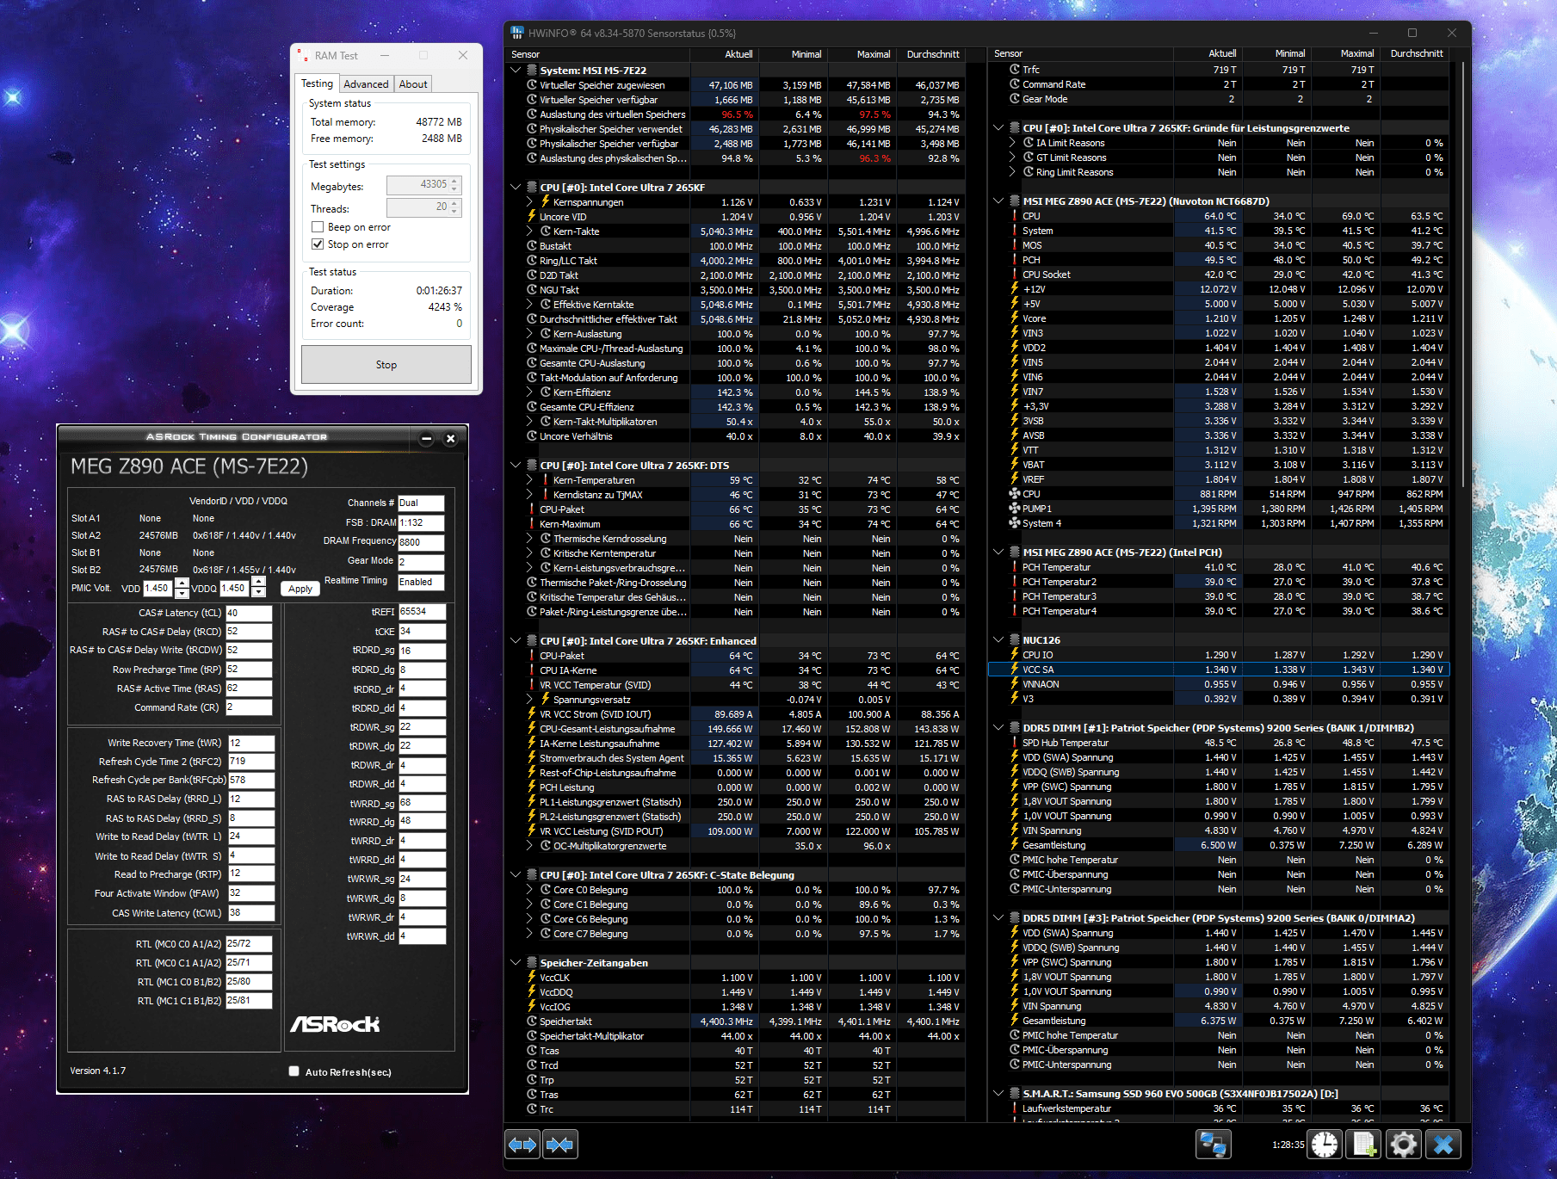Screen dimensions: 1557x1179
Task: Collapse the System: MSI MS-7E22 sensor group
Action: tap(516, 71)
